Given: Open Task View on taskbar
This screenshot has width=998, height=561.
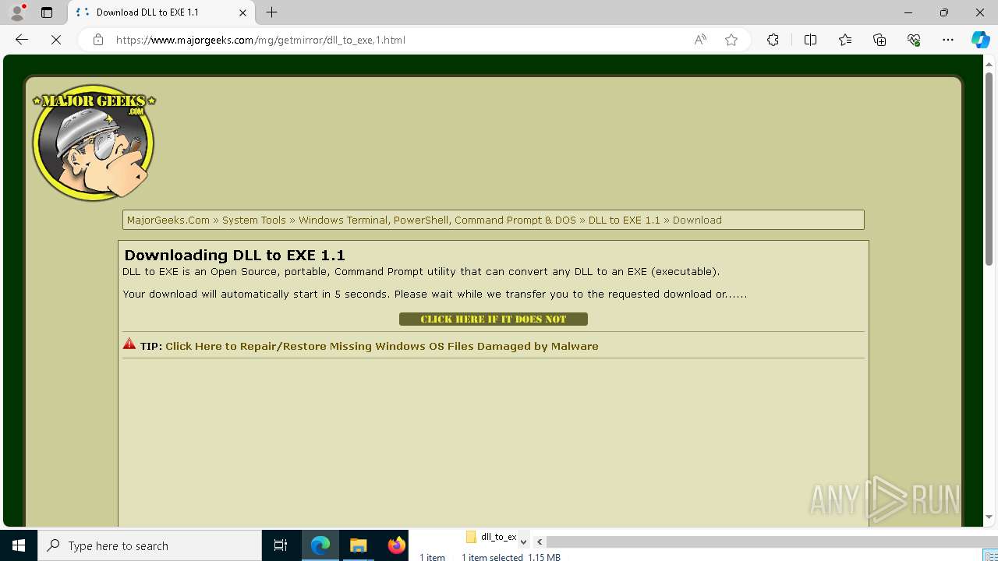Looking at the screenshot, I should tap(281, 545).
